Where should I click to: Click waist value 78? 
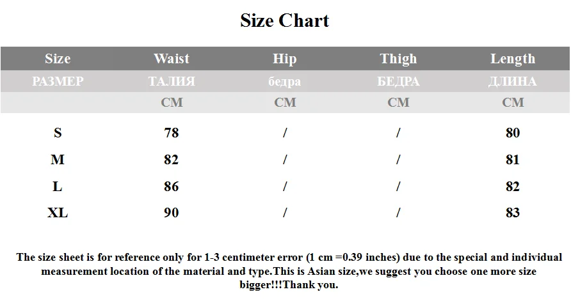pos(172,133)
